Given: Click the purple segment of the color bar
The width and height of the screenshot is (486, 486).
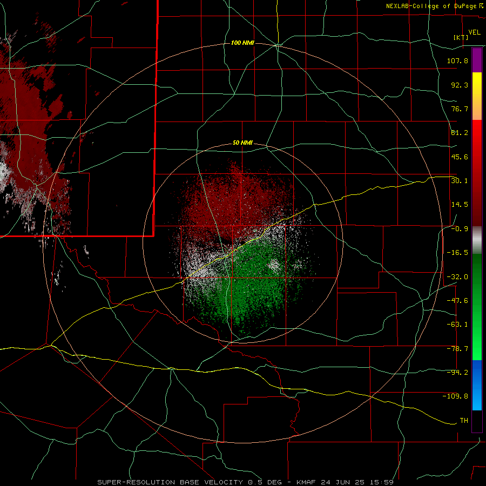Looking at the screenshot, I should [477, 60].
